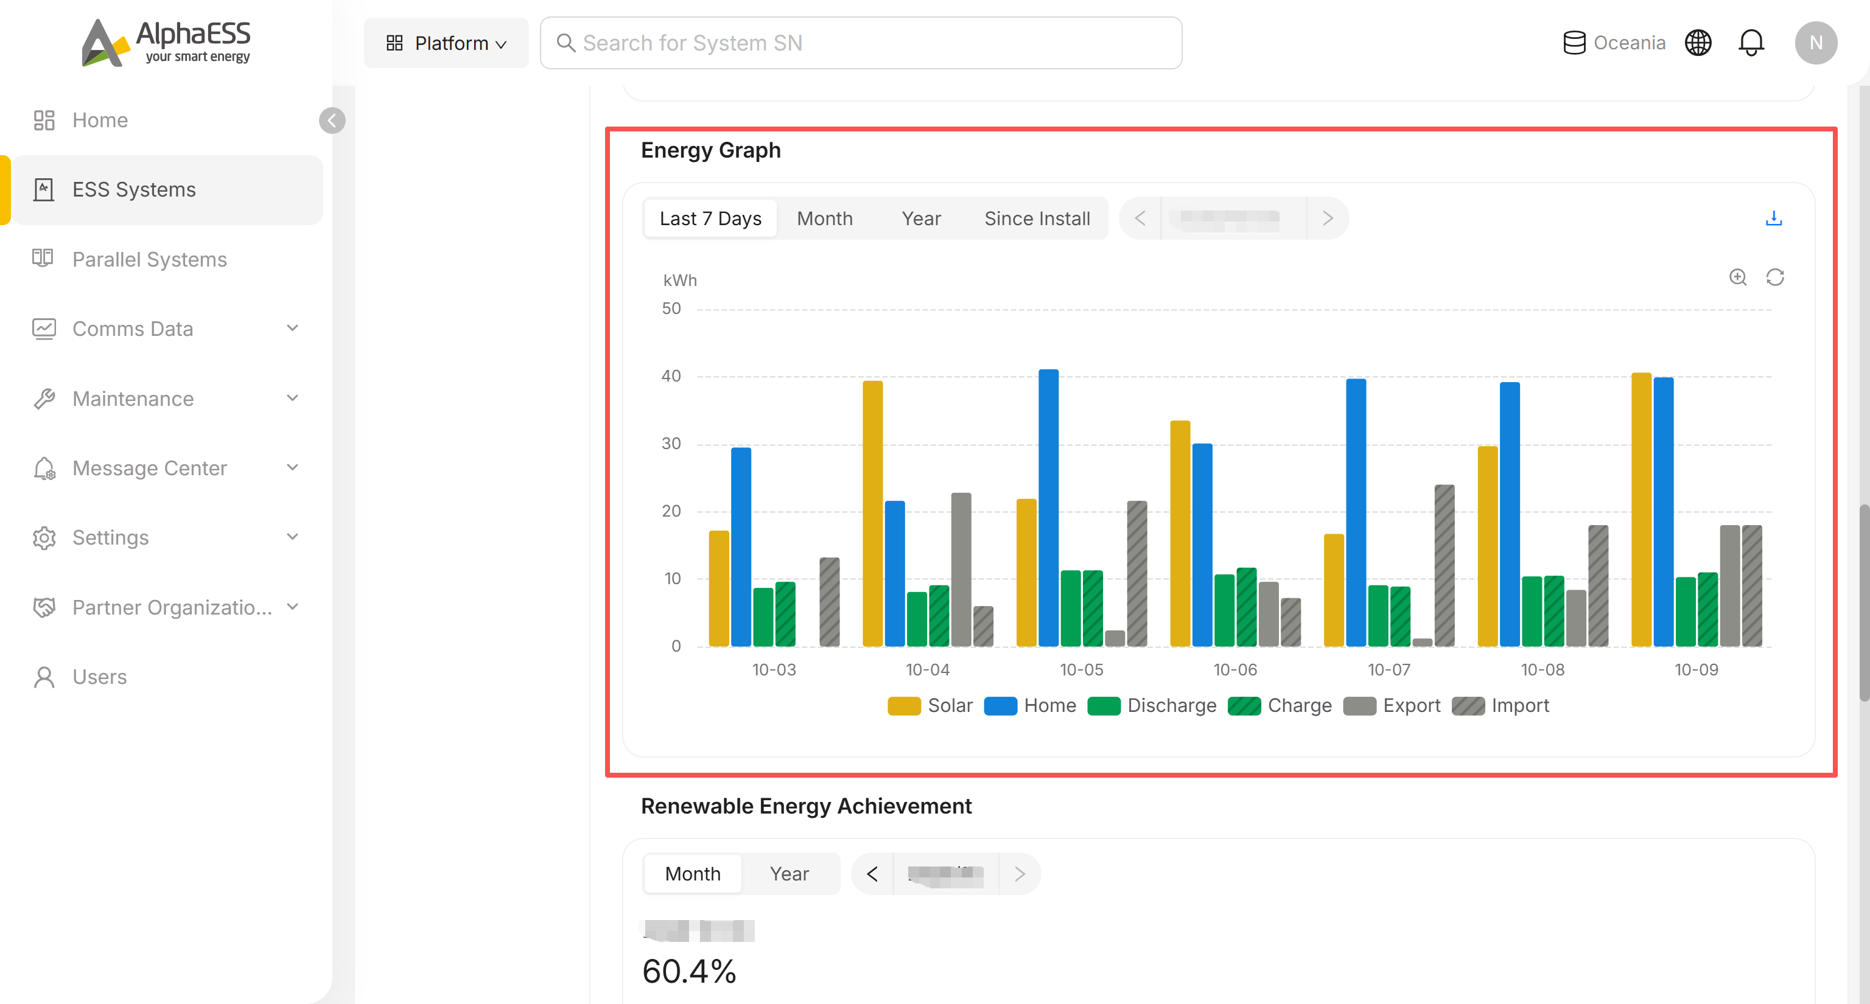Download the energy graph data
The image size is (1870, 1004).
coord(1773,218)
